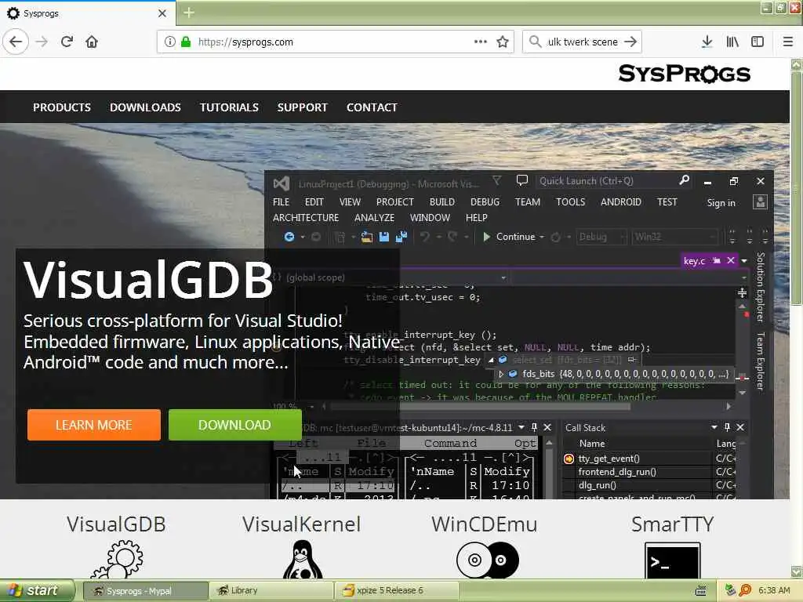This screenshot has height=602, width=803.
Task: Click the address bar showing sysprogs.com
Action: coord(336,42)
